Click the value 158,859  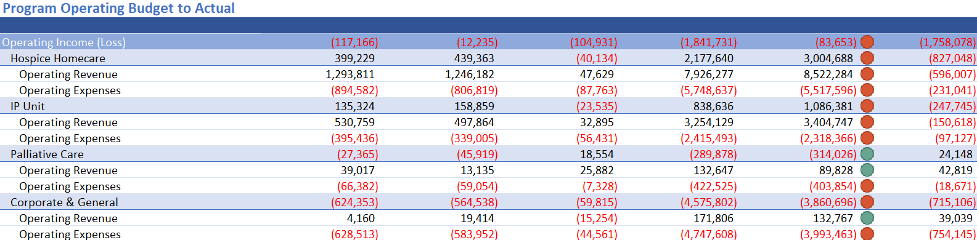474,106
